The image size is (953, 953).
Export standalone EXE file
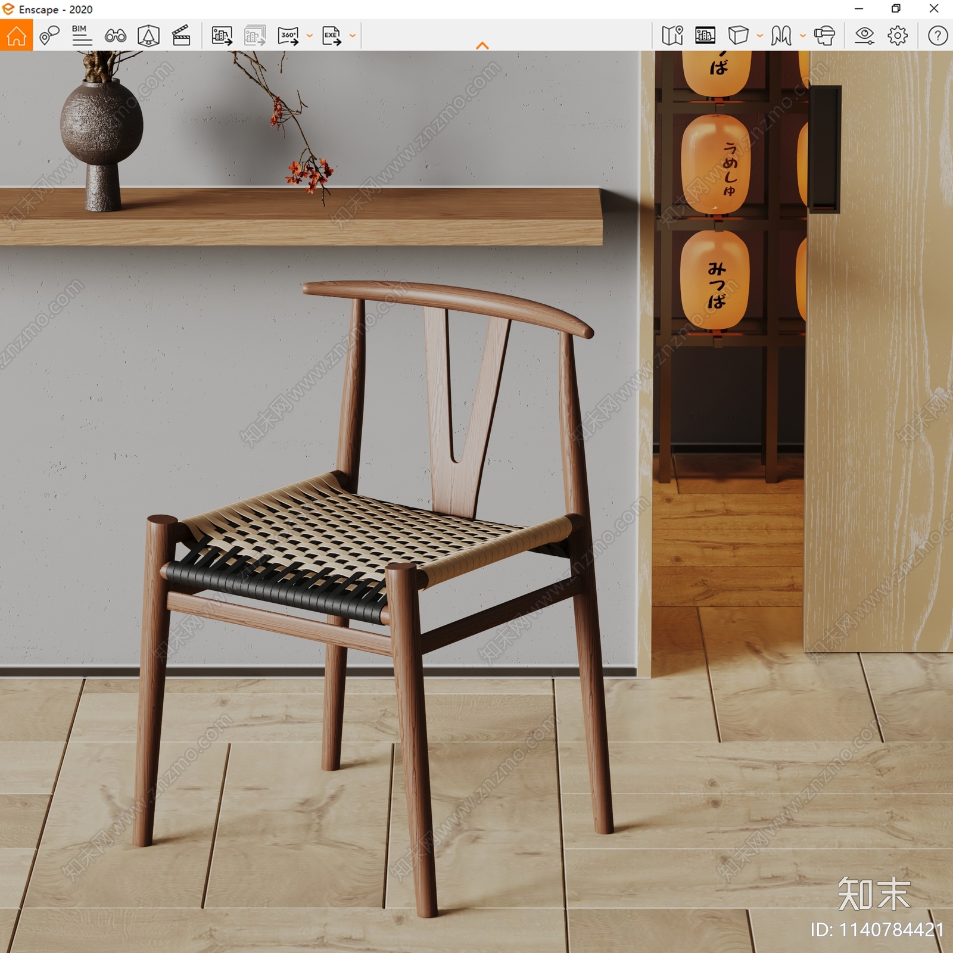[332, 36]
